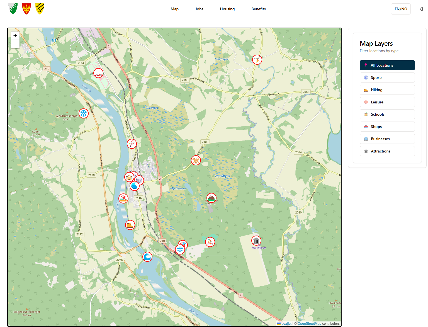Go to the Housing page

pos(227,9)
